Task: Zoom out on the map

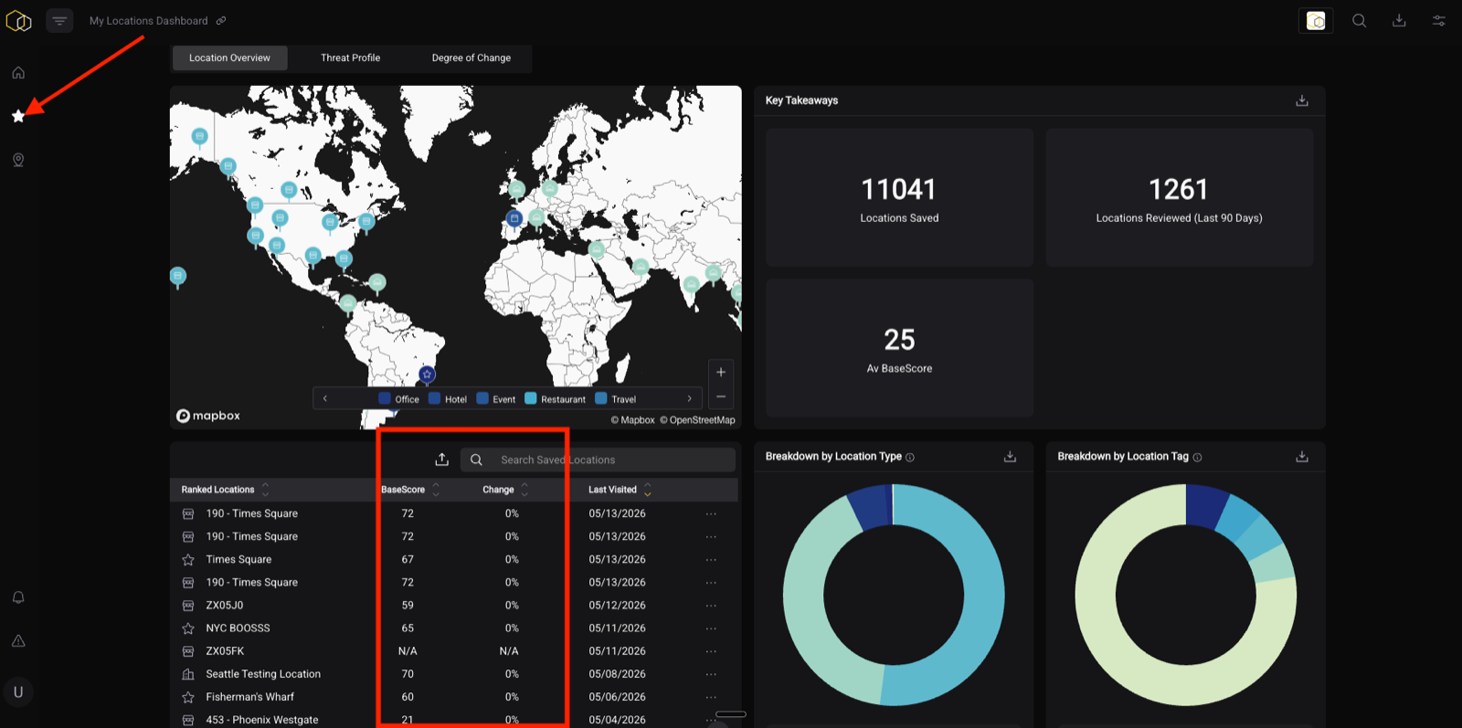Action: 721,396
